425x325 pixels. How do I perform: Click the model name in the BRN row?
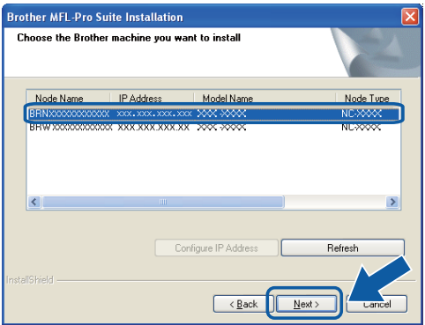[221, 114]
